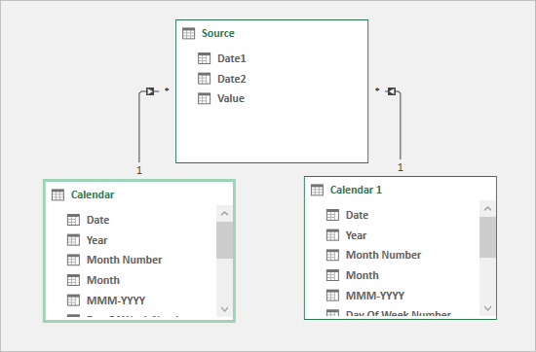Select right relationship arrow from Calendar 1
Viewport: 536px width, 352px height.
point(392,91)
